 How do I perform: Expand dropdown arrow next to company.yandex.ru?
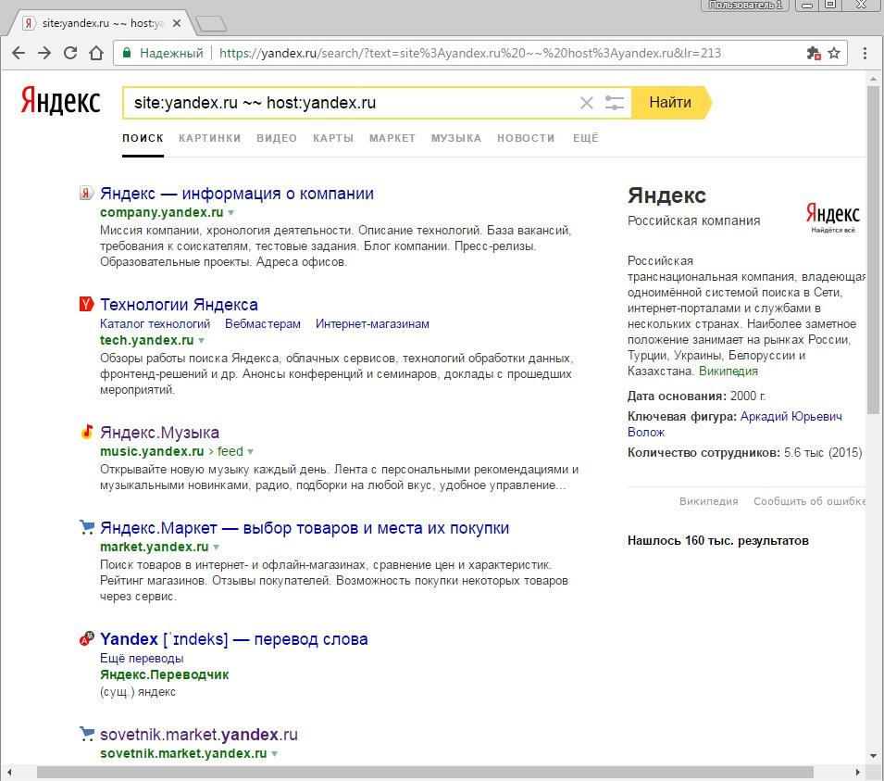[231, 213]
